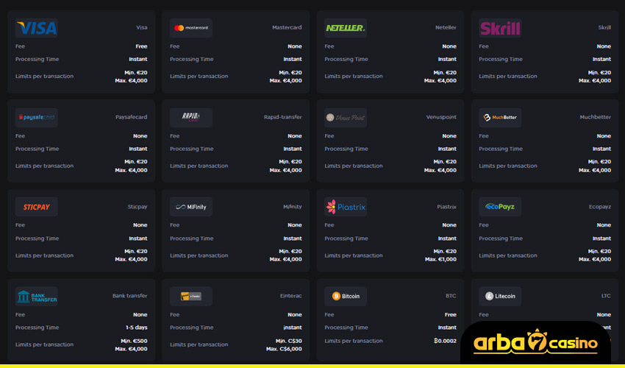Click the MuchBetter logo
The image size is (625, 368).
(x=500, y=118)
